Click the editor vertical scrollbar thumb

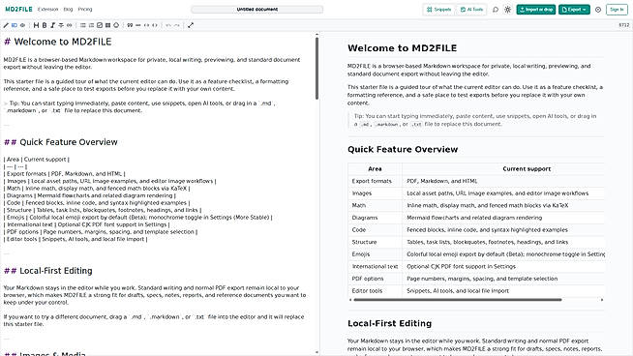316,68
